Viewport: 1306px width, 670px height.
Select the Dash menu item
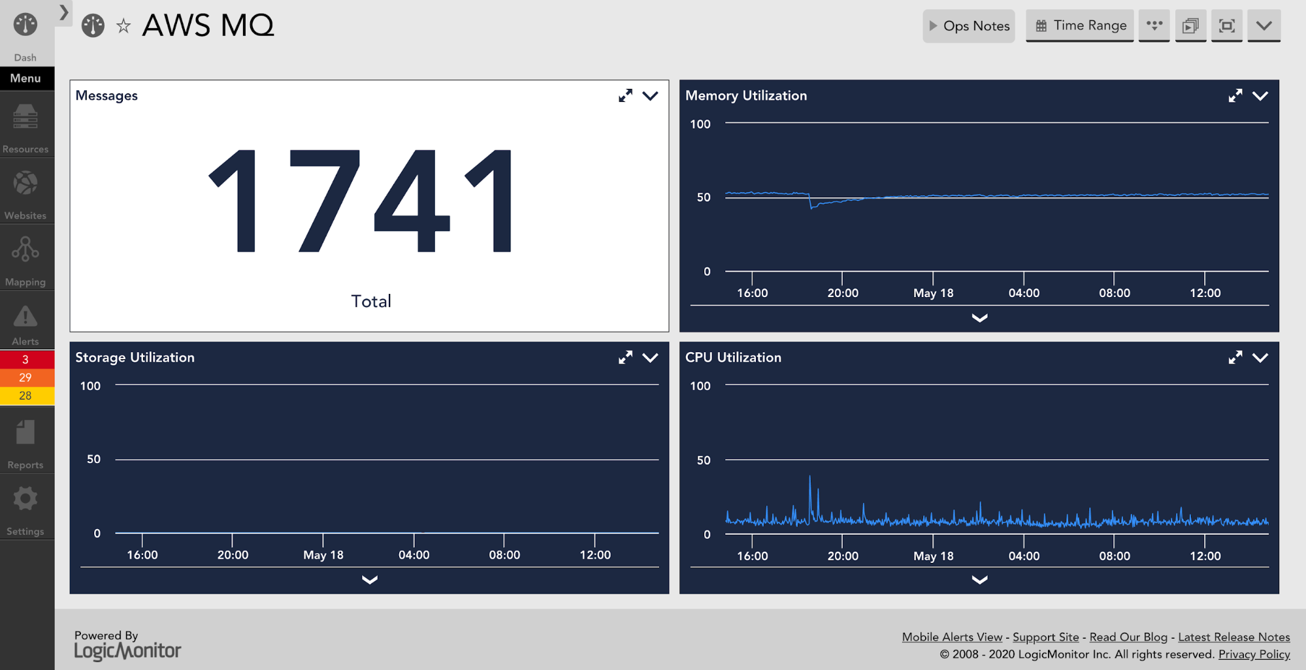click(x=25, y=30)
